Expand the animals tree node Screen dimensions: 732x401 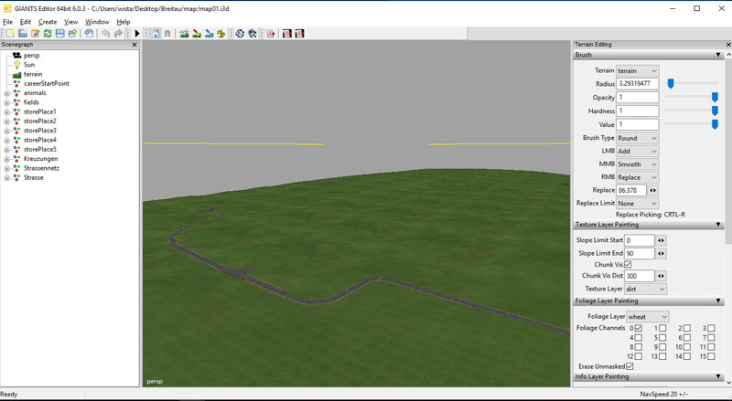pyautogui.click(x=6, y=93)
